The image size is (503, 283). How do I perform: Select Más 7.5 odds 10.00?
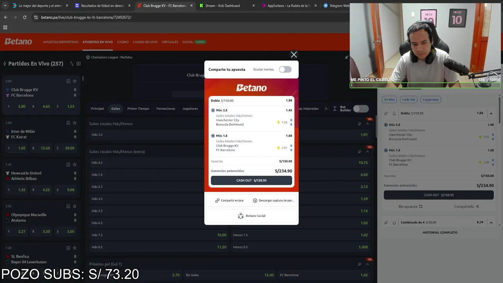click(x=159, y=235)
